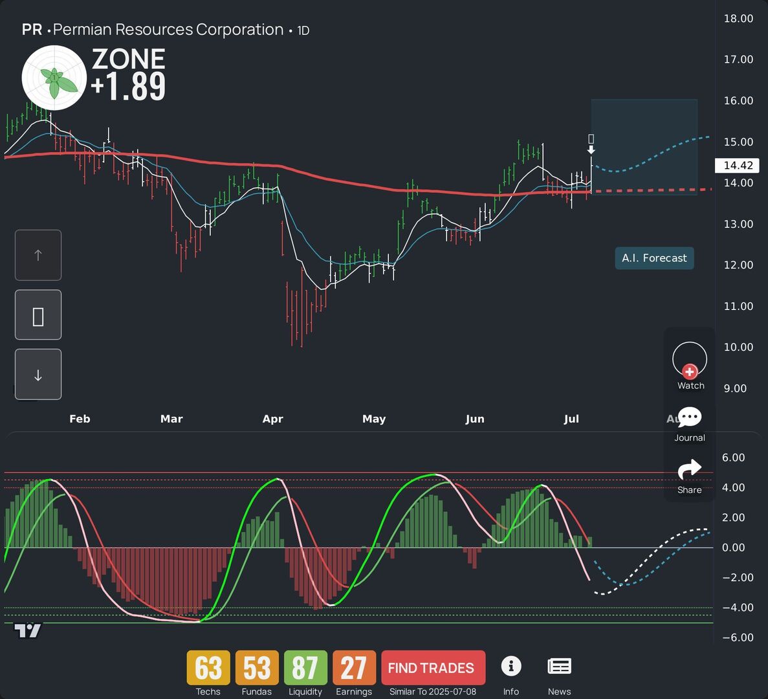Viewport: 768px width, 699px height.
Task: Click the green leaf radar zone icon
Action: (54, 78)
